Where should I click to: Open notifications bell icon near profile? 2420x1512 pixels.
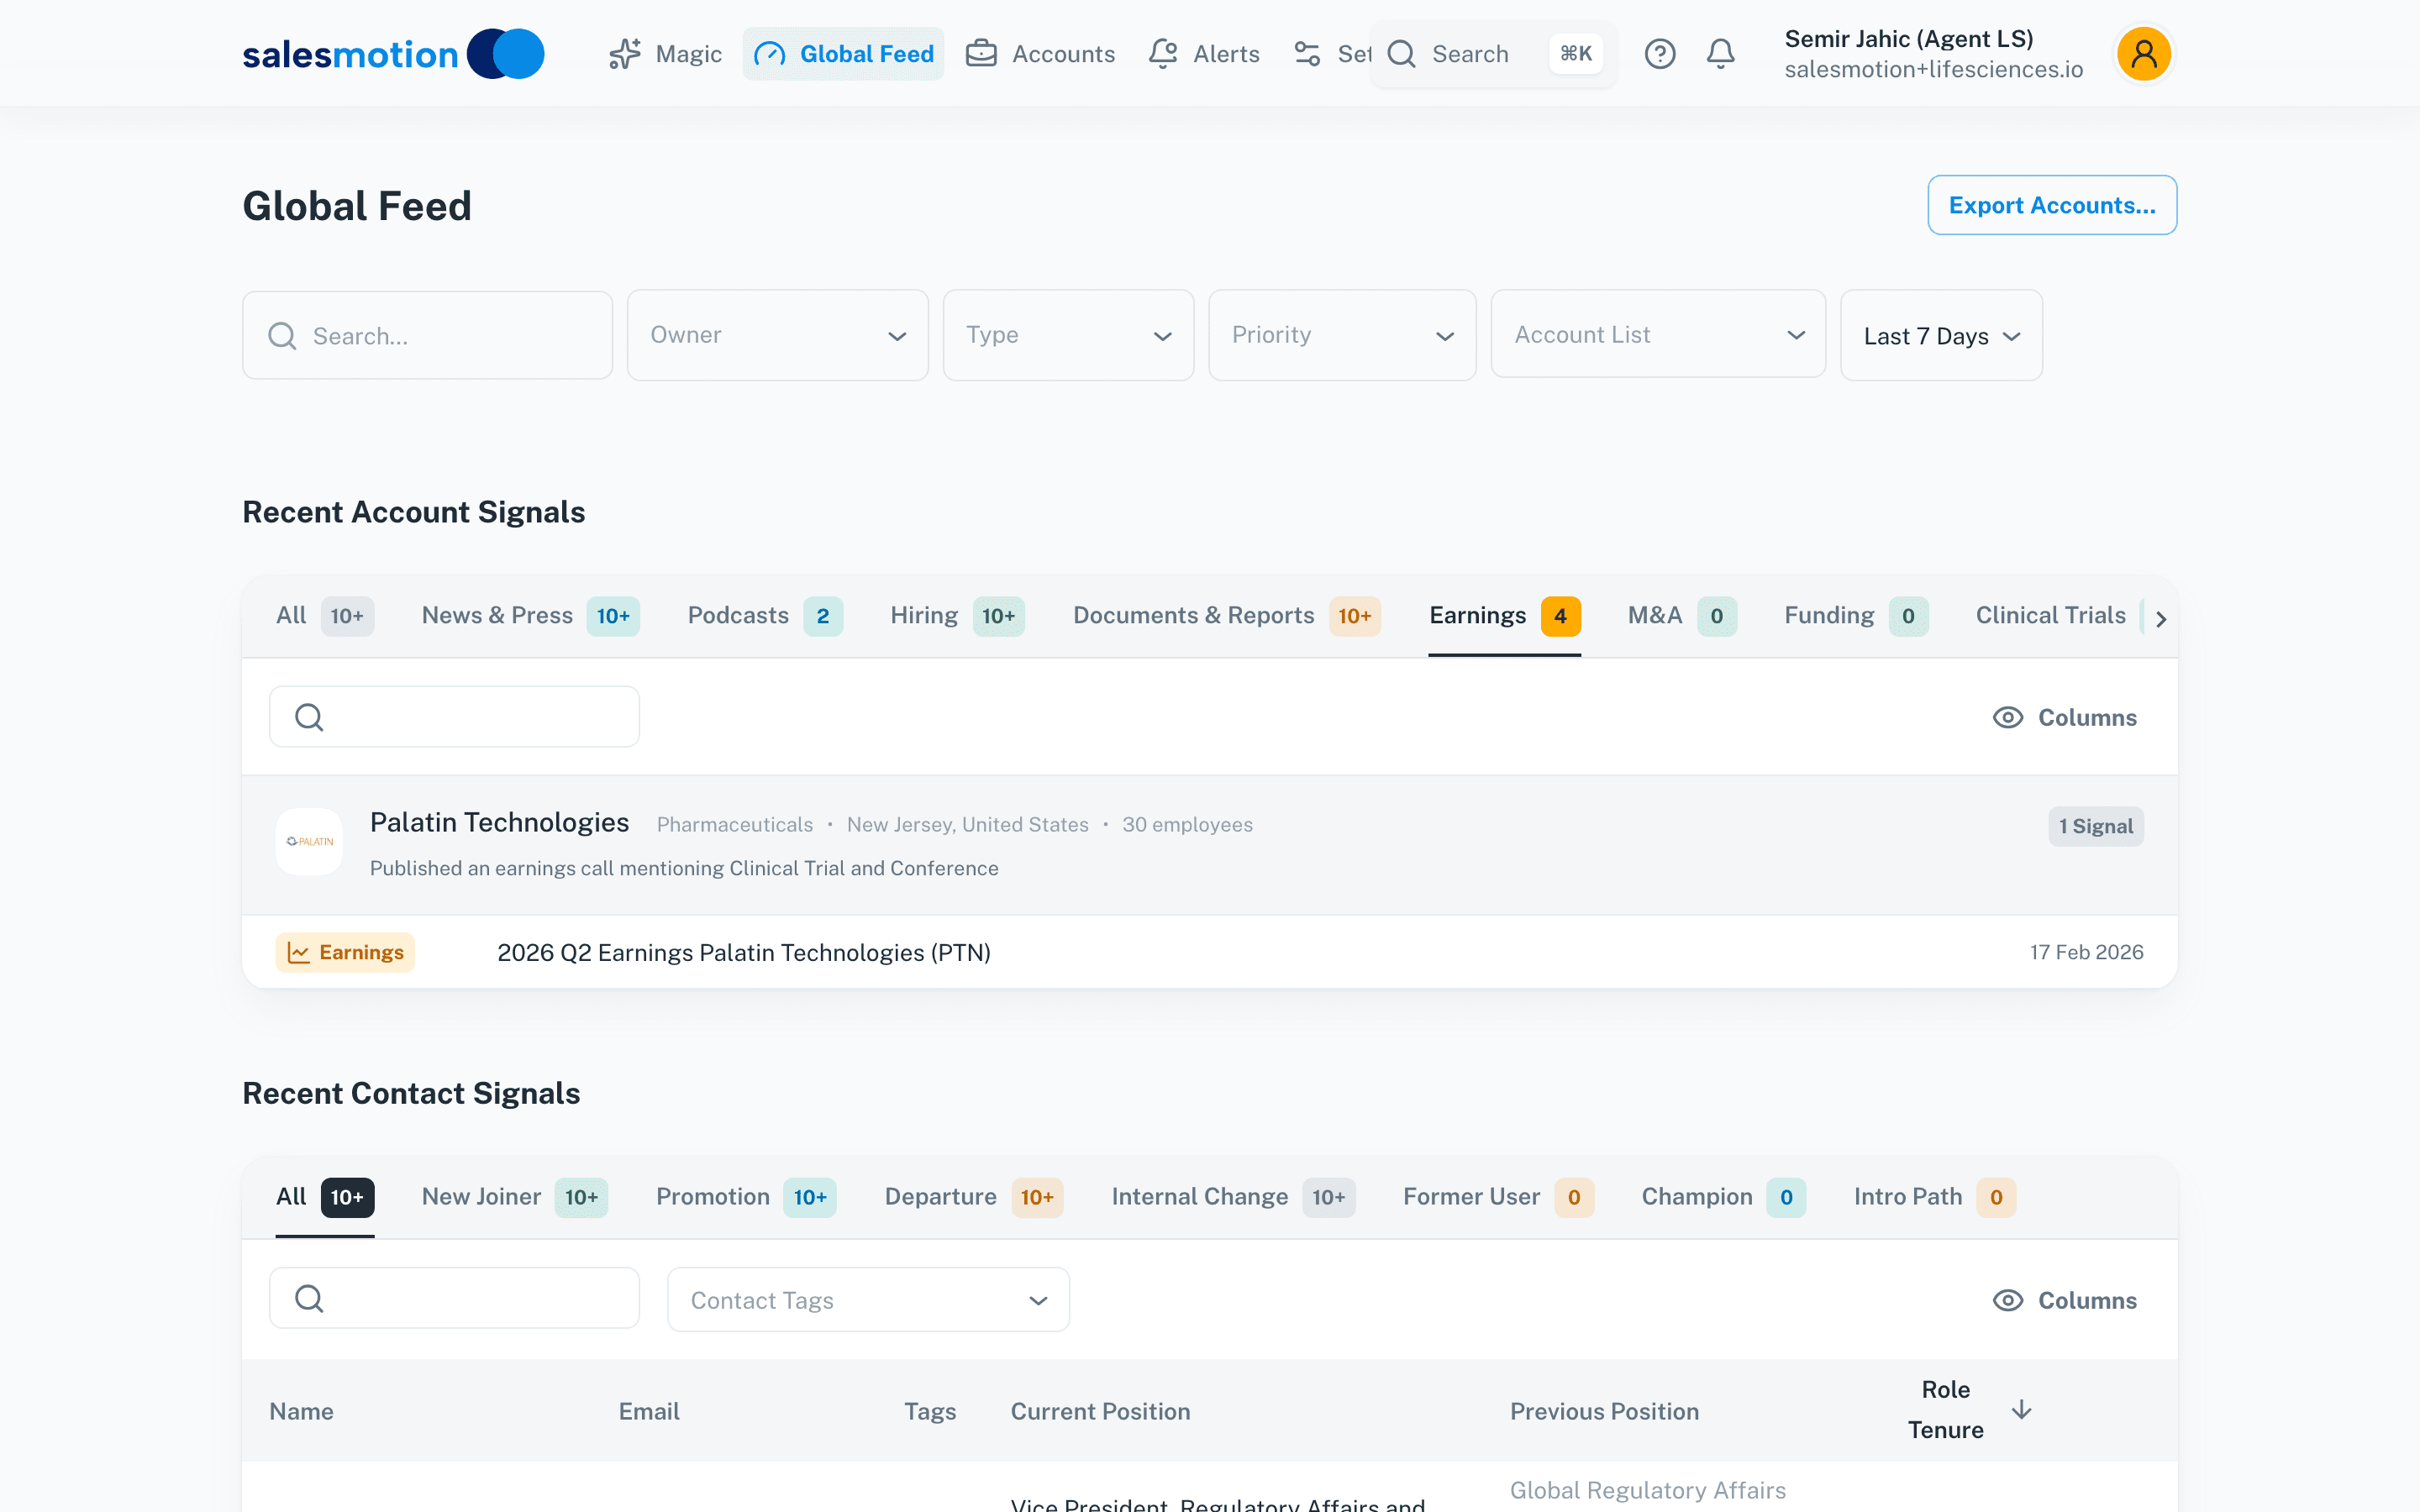click(1720, 54)
